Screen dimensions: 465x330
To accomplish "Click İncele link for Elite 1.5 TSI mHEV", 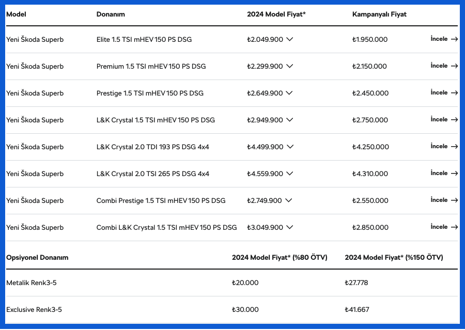I will (444, 39).
